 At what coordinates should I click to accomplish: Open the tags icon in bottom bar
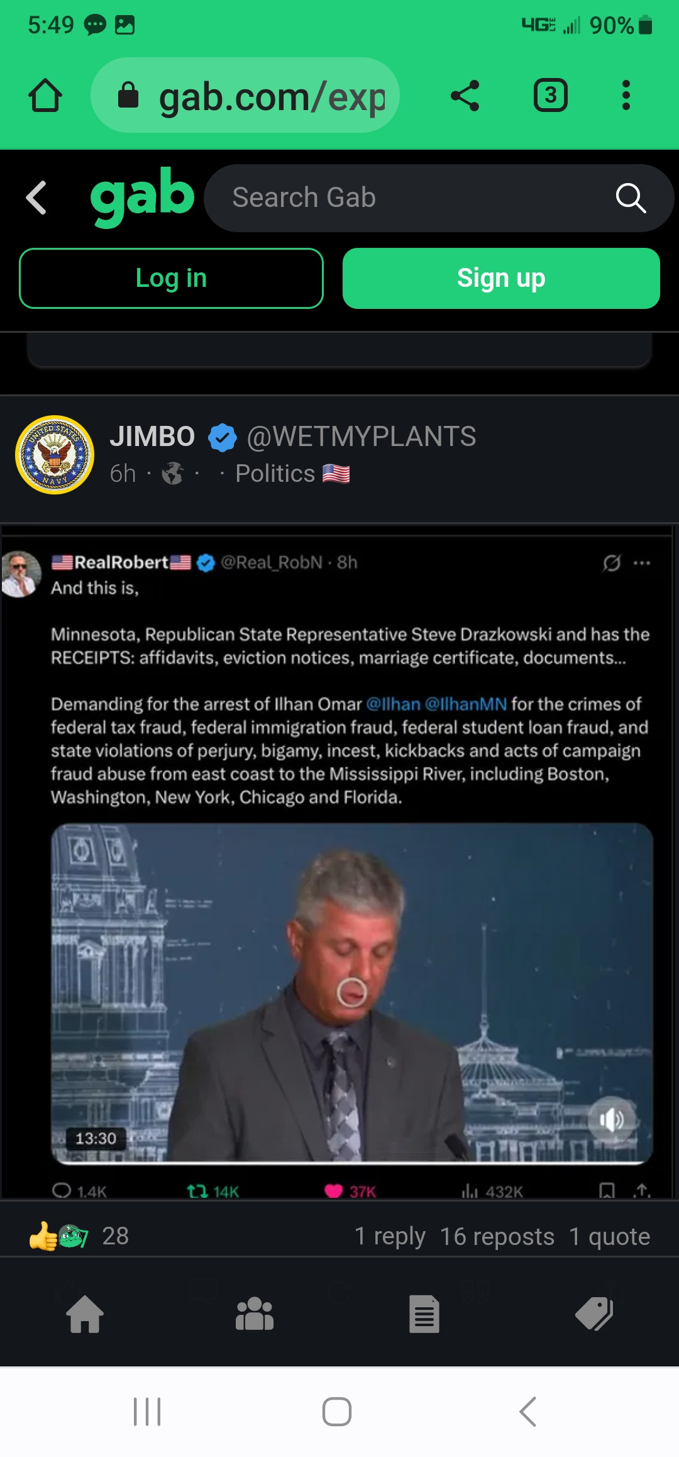pos(594,1314)
